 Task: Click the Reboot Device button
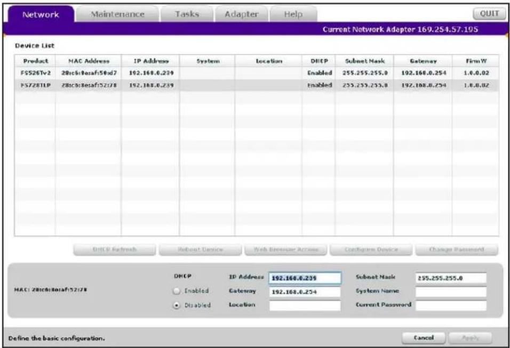click(x=200, y=249)
